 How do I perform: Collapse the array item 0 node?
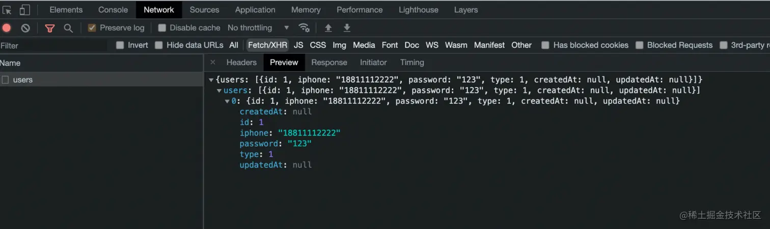click(x=227, y=102)
